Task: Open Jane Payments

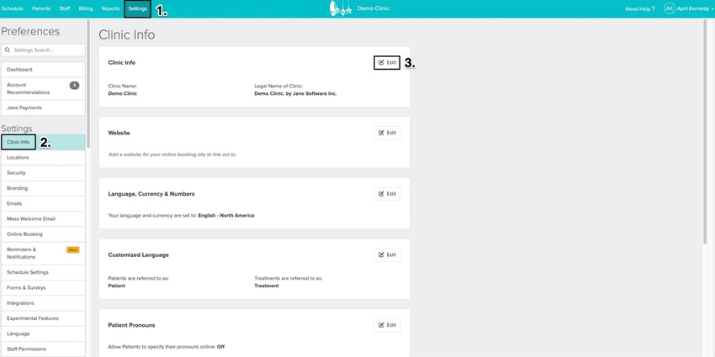Action: [43, 108]
